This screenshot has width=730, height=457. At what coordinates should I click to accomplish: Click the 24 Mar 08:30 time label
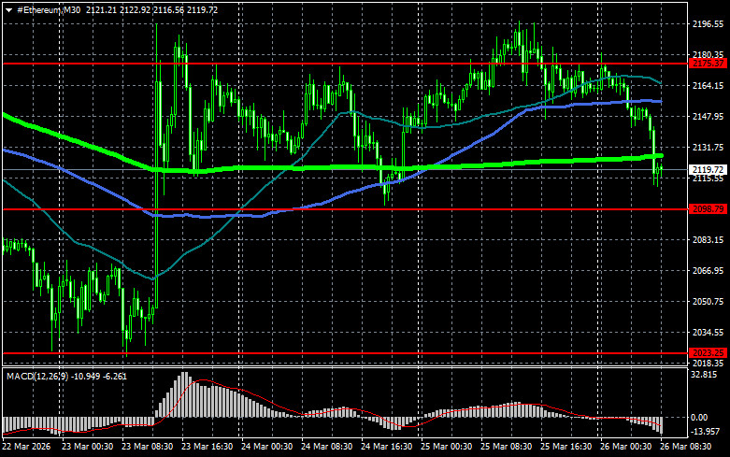pyautogui.click(x=327, y=447)
